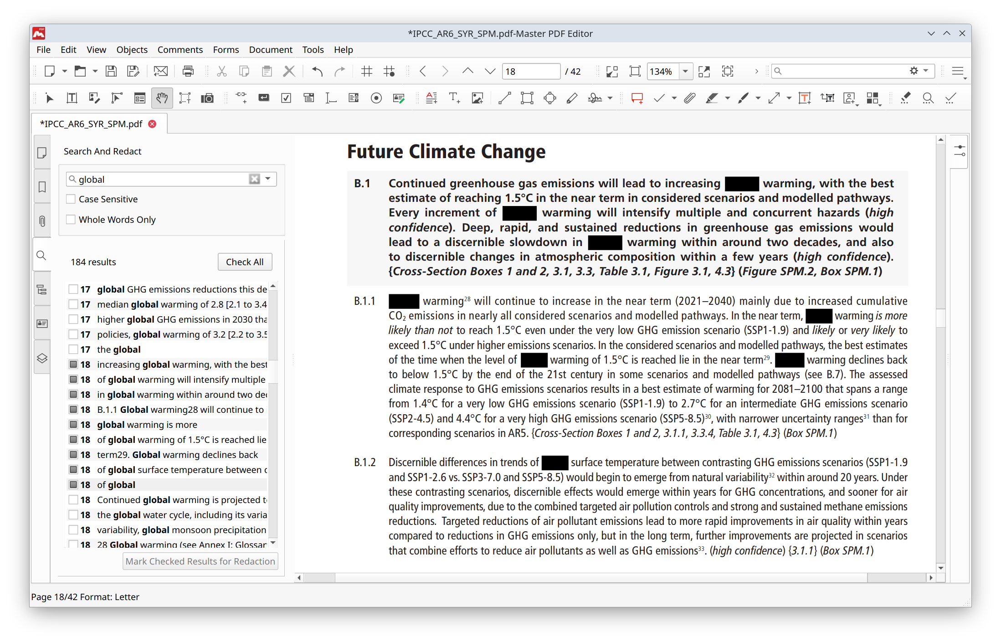The width and height of the screenshot is (1001, 642).
Task: Open the Document menu
Action: tap(270, 50)
